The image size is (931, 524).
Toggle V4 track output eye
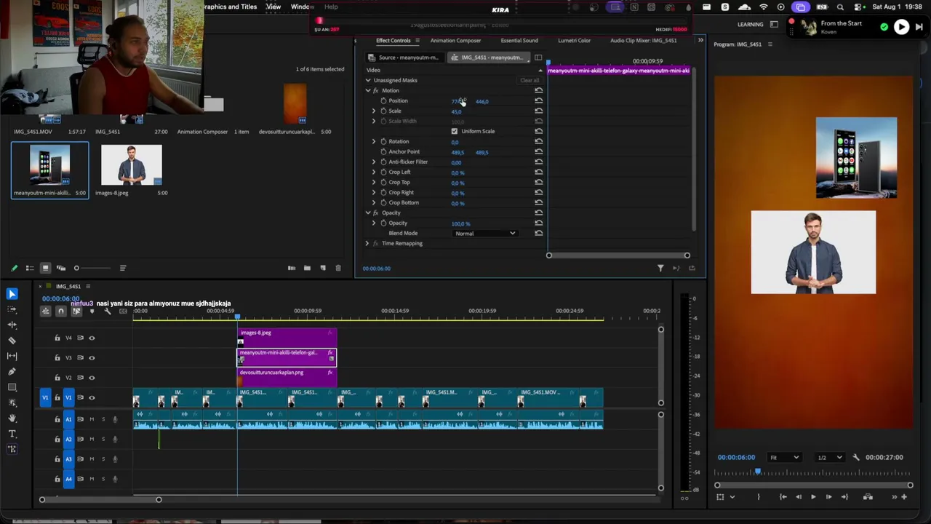coord(92,338)
